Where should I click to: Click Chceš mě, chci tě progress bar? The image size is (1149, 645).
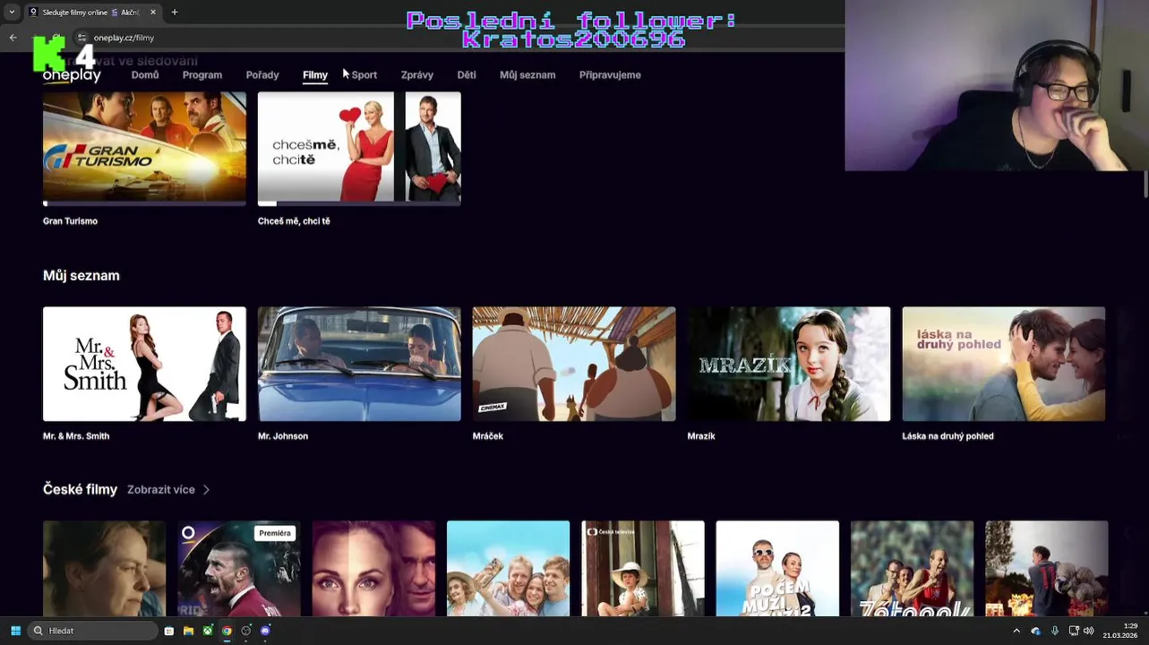point(359,204)
